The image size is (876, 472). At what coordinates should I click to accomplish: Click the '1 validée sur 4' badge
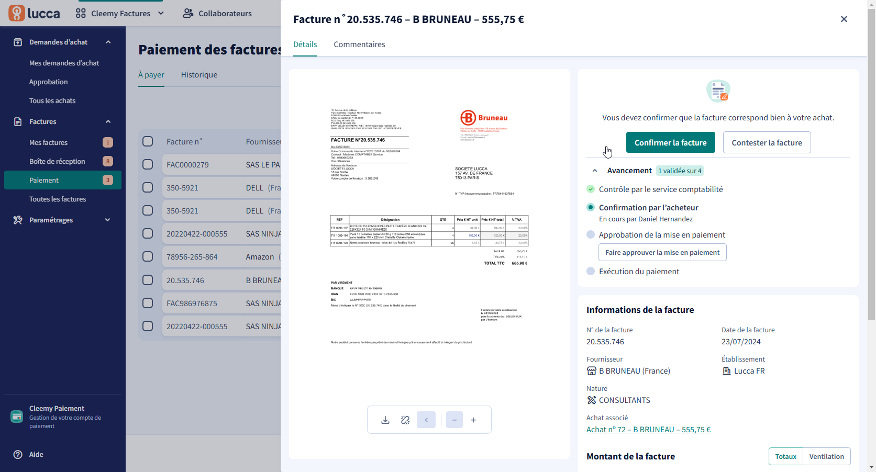[680, 171]
